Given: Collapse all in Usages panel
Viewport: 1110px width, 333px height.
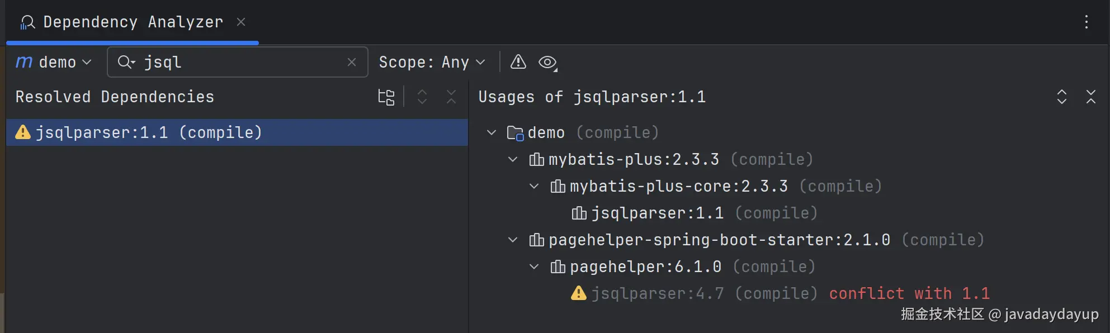Looking at the screenshot, I should pyautogui.click(x=1090, y=97).
